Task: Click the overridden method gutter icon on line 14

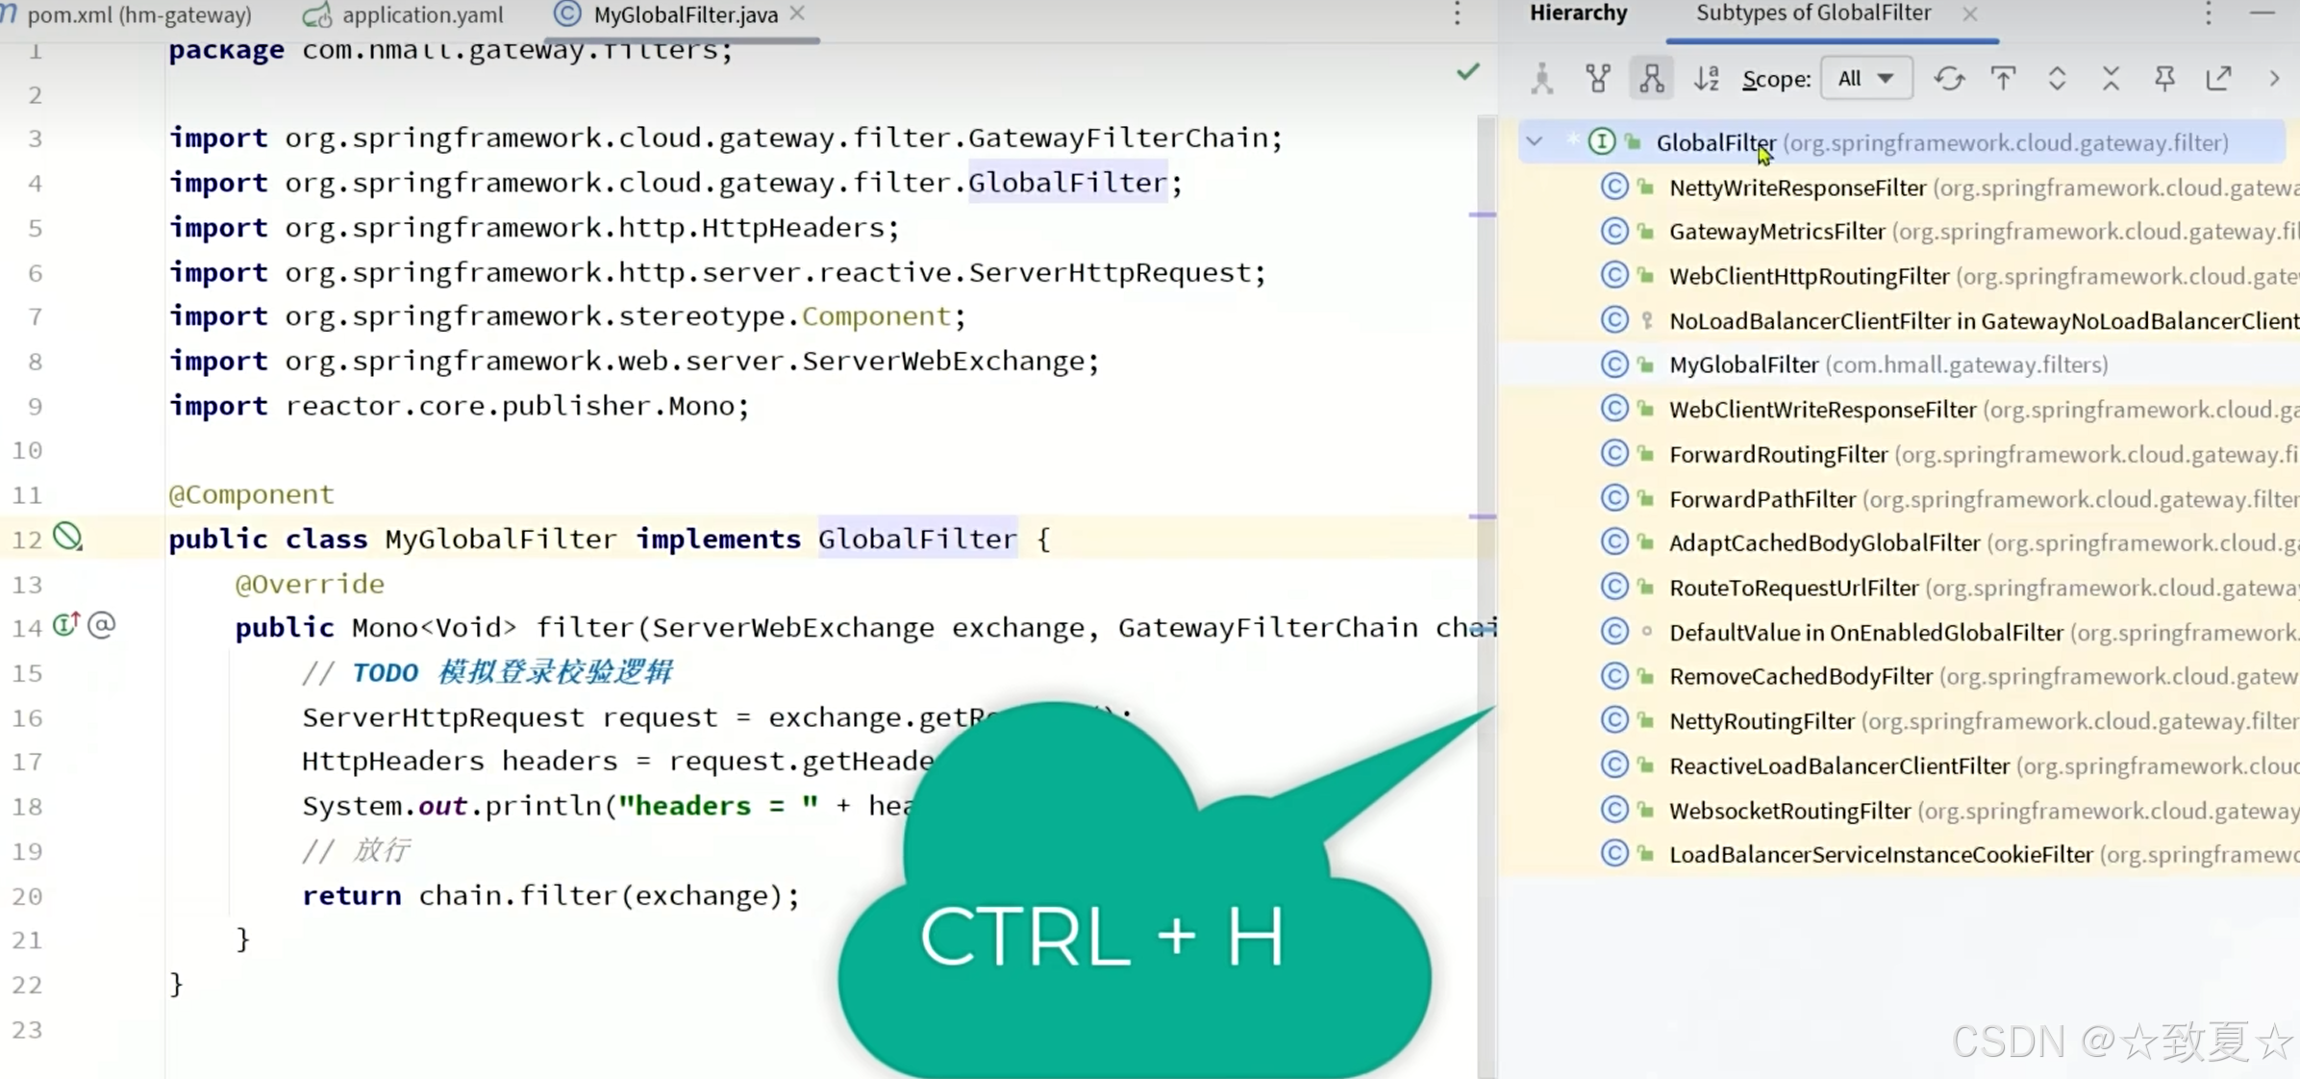Action: coord(65,626)
